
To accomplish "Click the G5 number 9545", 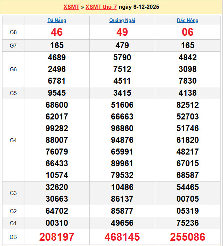I will pyautogui.click(x=57, y=93).
